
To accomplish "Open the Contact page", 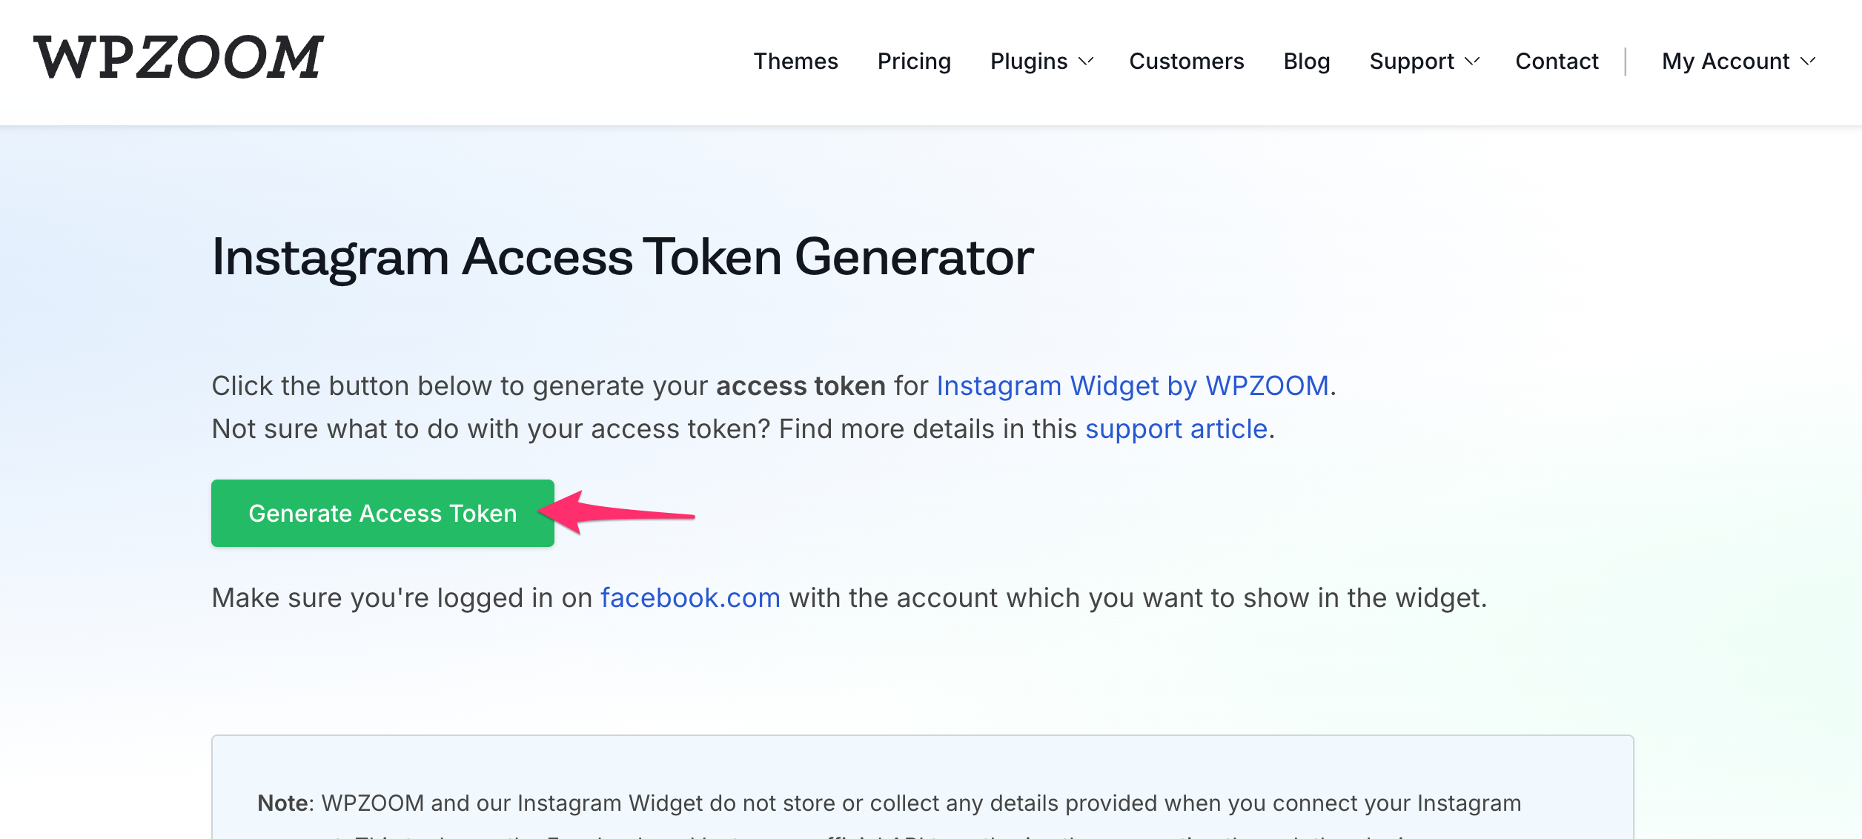I will [1557, 61].
